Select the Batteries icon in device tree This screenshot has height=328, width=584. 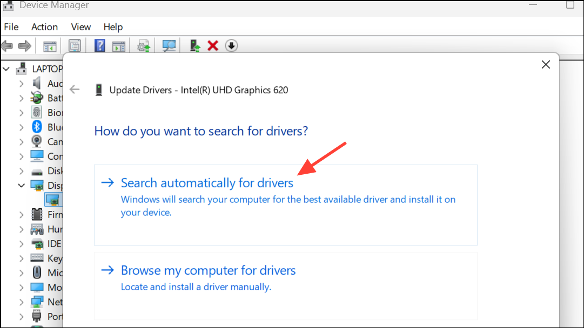(x=37, y=98)
